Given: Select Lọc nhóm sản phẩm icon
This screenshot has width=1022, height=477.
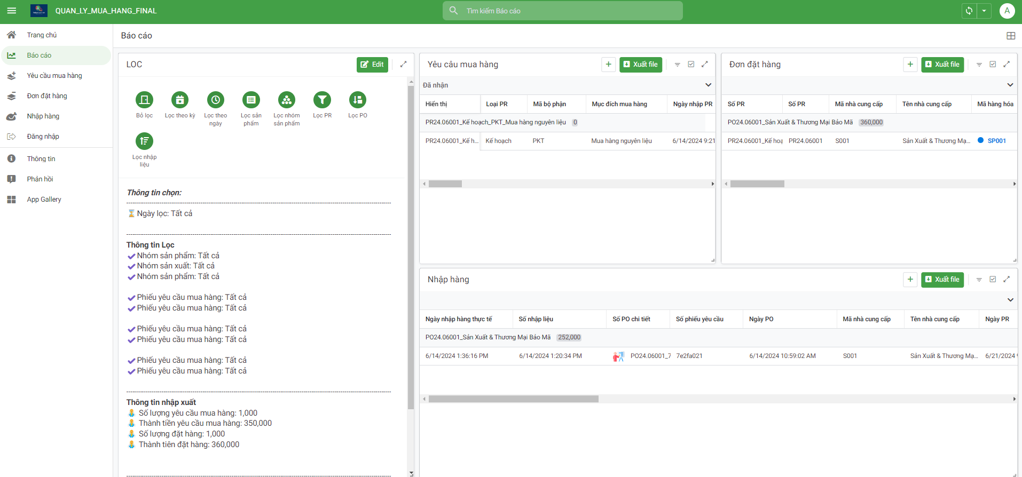Looking at the screenshot, I should (x=287, y=100).
